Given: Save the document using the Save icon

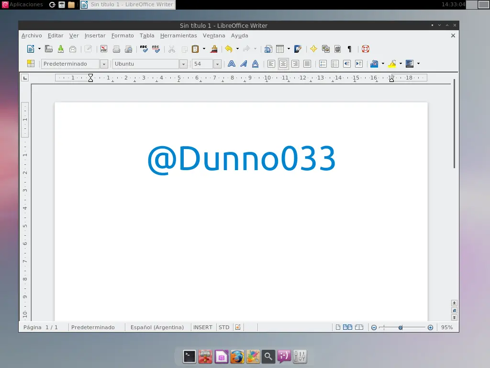Looking at the screenshot, I should pyautogui.click(x=61, y=49).
